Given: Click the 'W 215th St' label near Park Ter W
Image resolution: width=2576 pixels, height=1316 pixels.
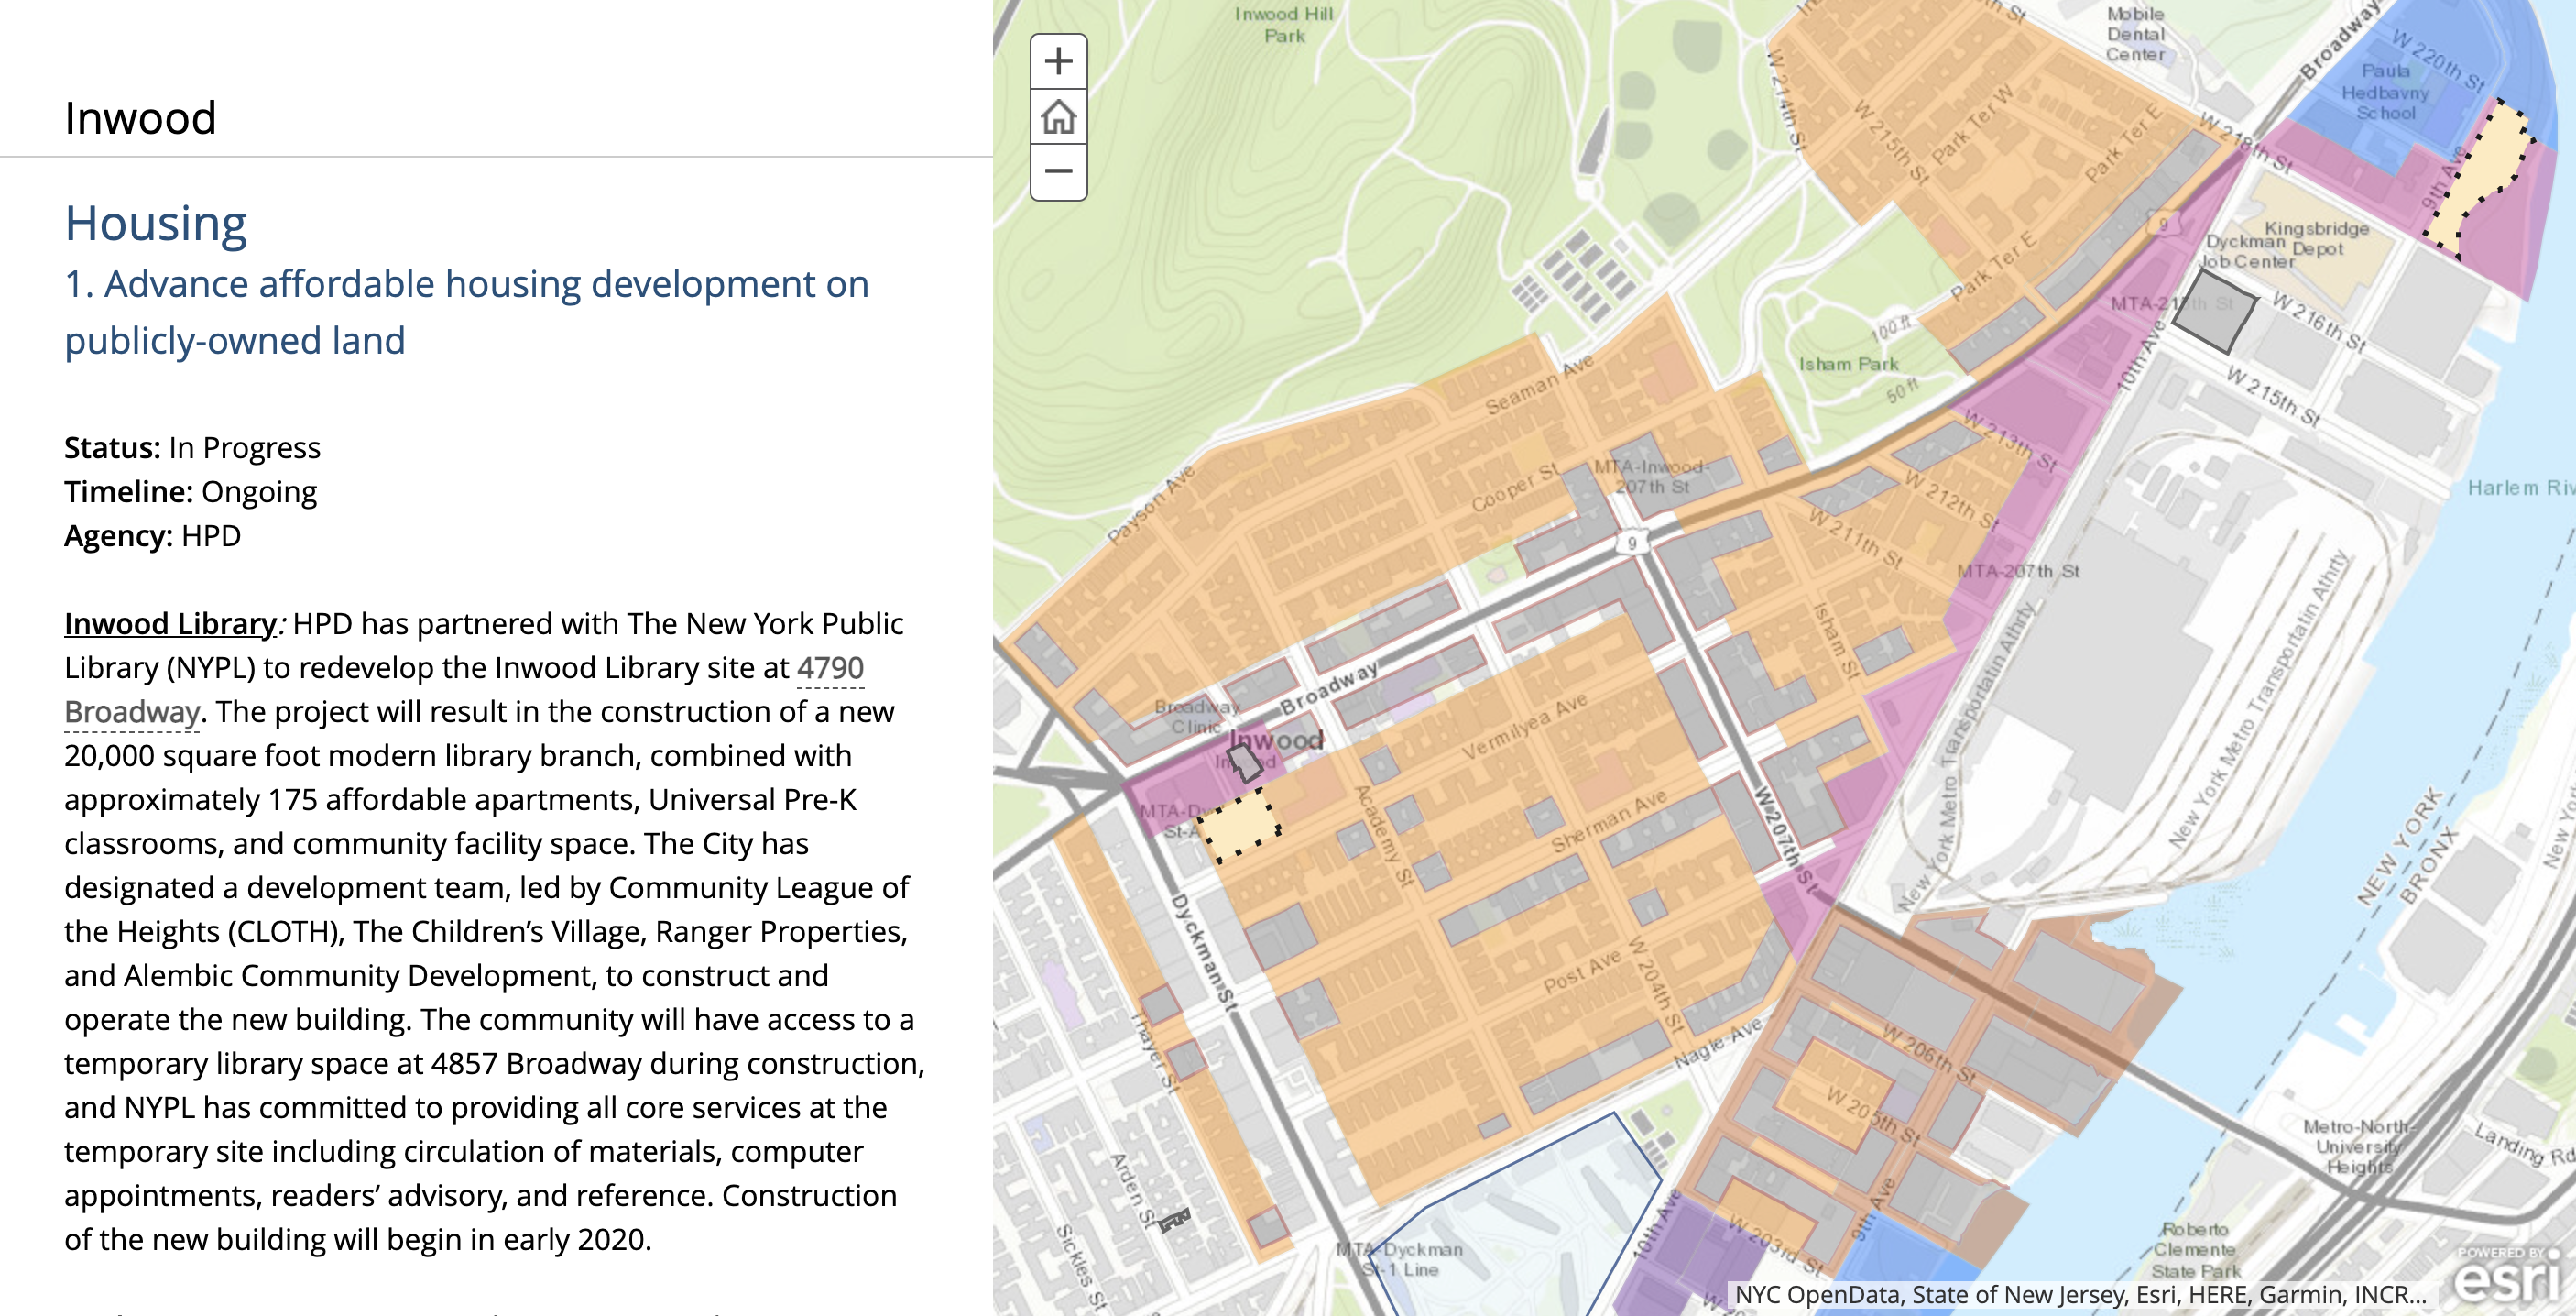Looking at the screenshot, I should (x=1890, y=142).
